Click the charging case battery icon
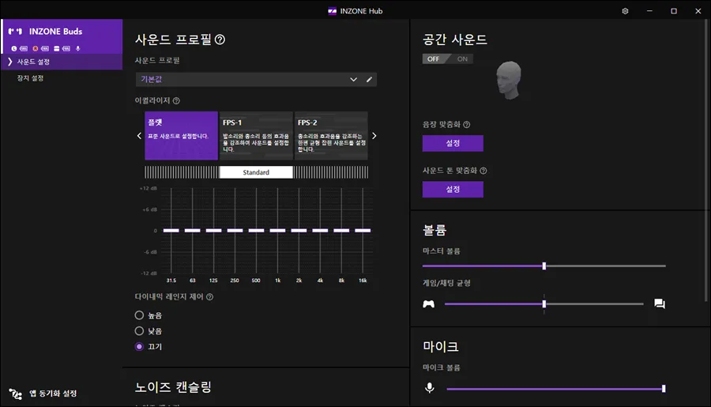The image size is (711, 407). coord(66,48)
